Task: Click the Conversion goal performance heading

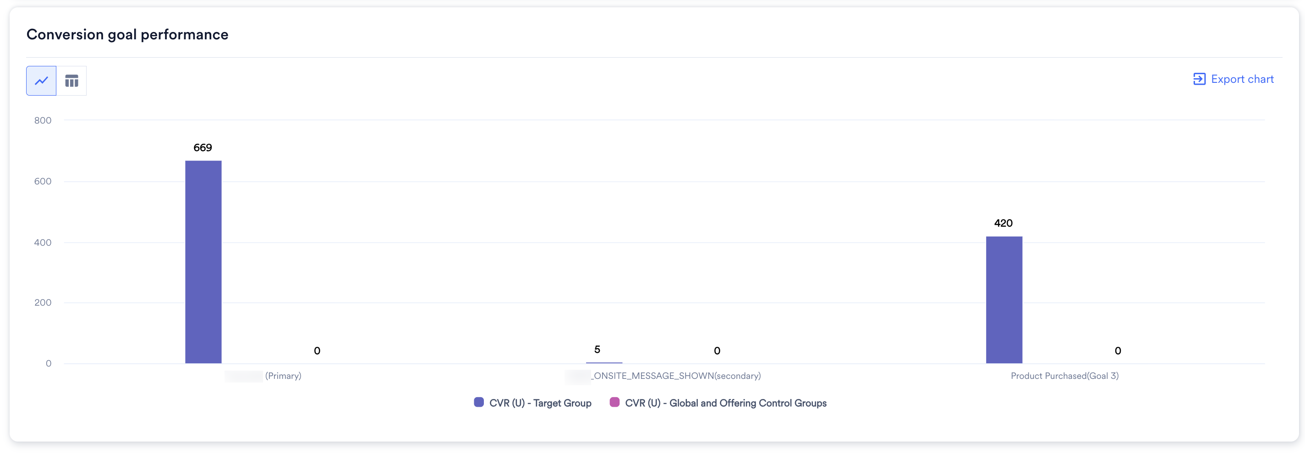Action: (127, 34)
